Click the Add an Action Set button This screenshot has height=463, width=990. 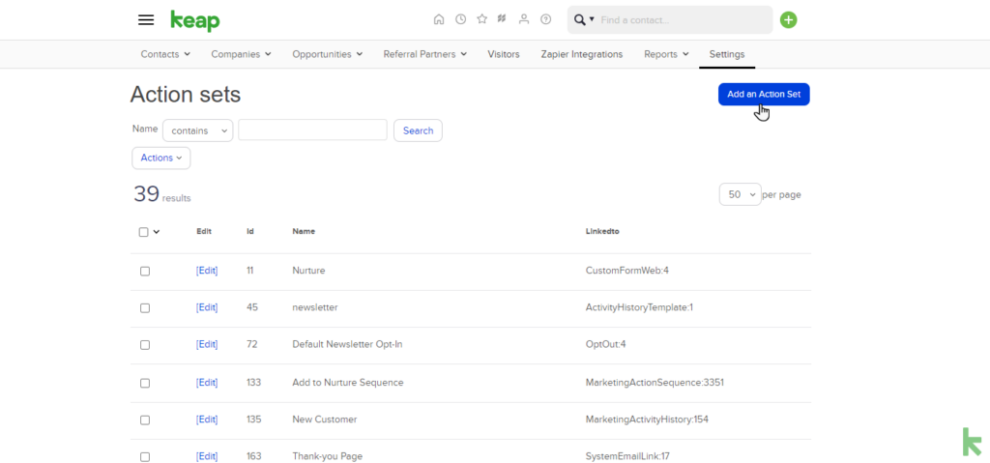[x=764, y=94]
